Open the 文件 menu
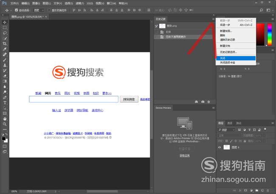The width and height of the screenshot is (276, 194). point(14,3)
